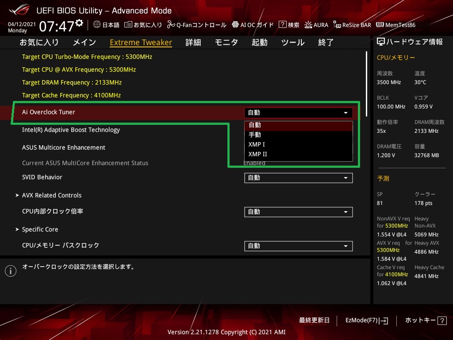The width and height of the screenshot is (453, 340).
Task: Click 最終更新日 button
Action: 315,321
